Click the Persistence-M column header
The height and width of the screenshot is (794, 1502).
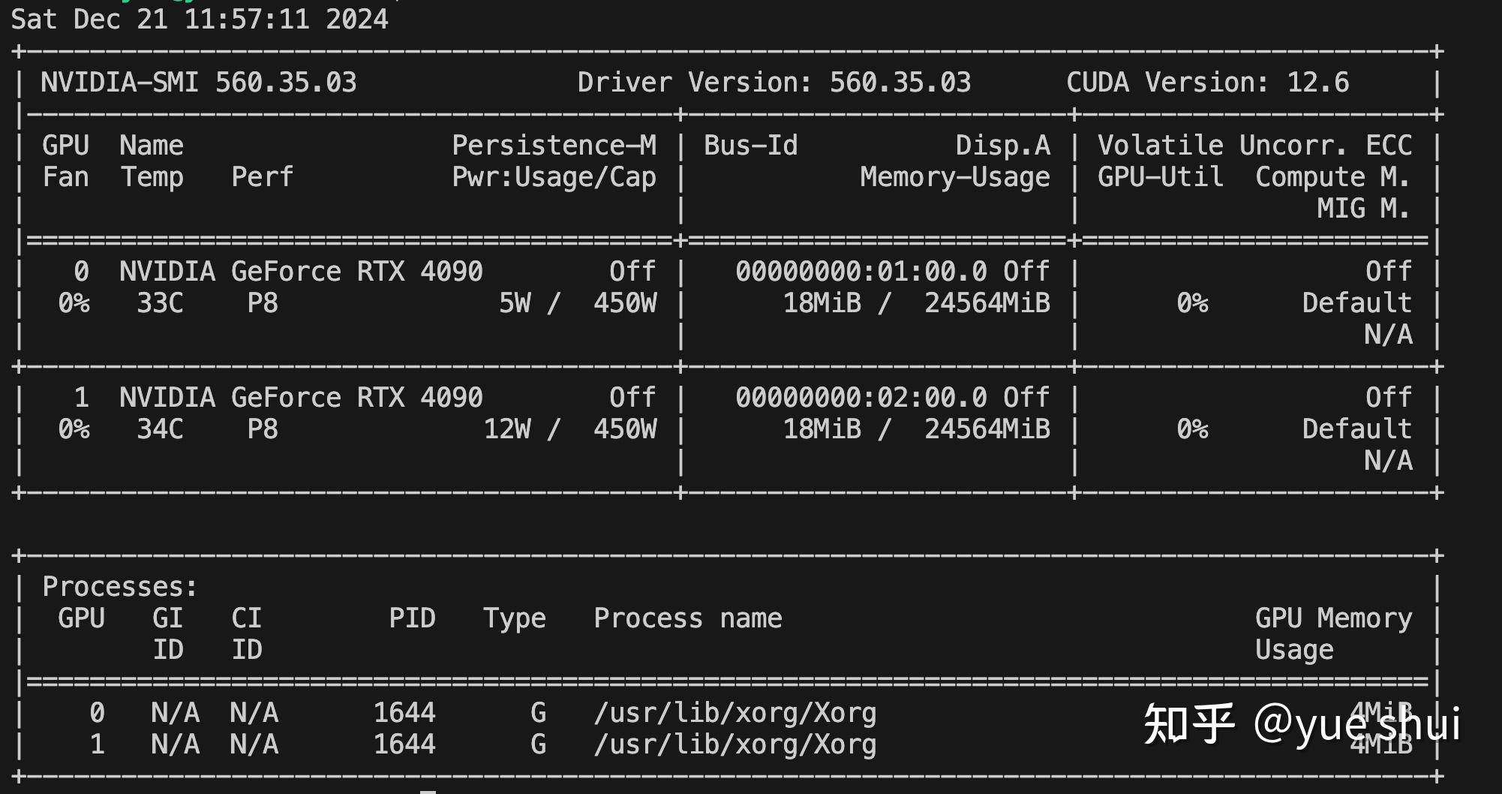tap(554, 145)
